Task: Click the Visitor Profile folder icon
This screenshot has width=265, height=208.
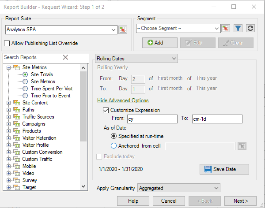Action: pyautogui.click(x=17, y=145)
